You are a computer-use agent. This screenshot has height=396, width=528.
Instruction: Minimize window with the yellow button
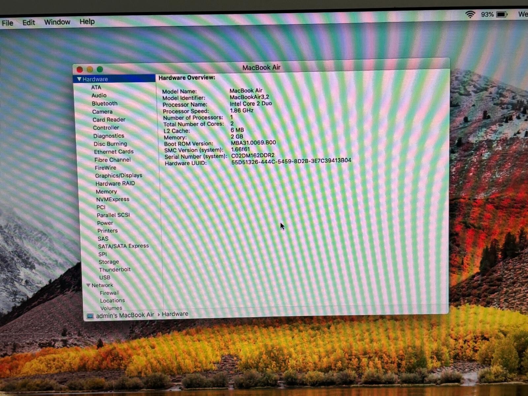90,69
